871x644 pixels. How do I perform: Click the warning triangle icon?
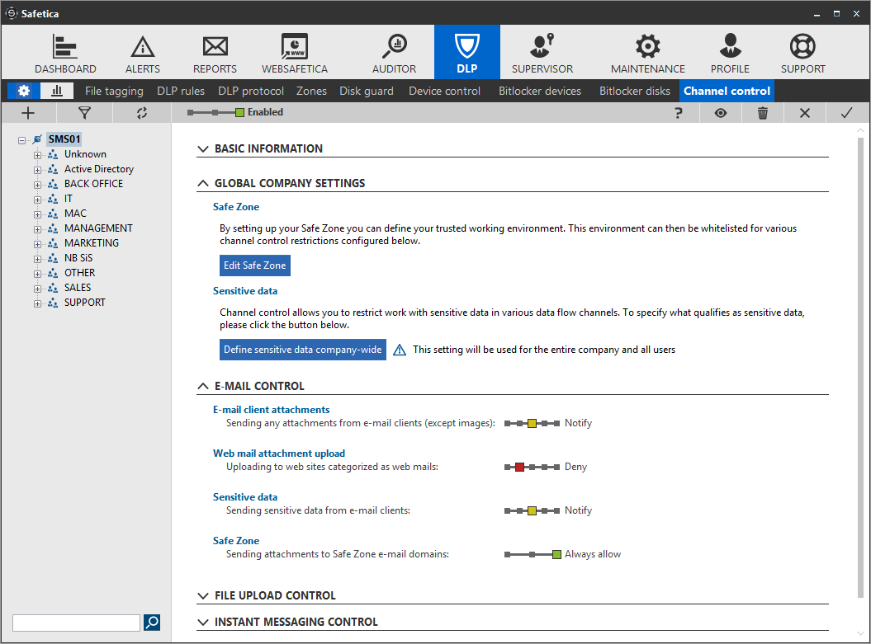[x=400, y=350]
